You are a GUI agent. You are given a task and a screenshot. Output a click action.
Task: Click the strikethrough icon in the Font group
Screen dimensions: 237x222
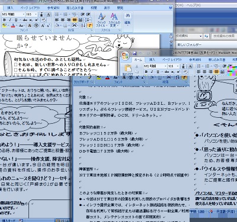pyautogui.click(x=25, y=20)
